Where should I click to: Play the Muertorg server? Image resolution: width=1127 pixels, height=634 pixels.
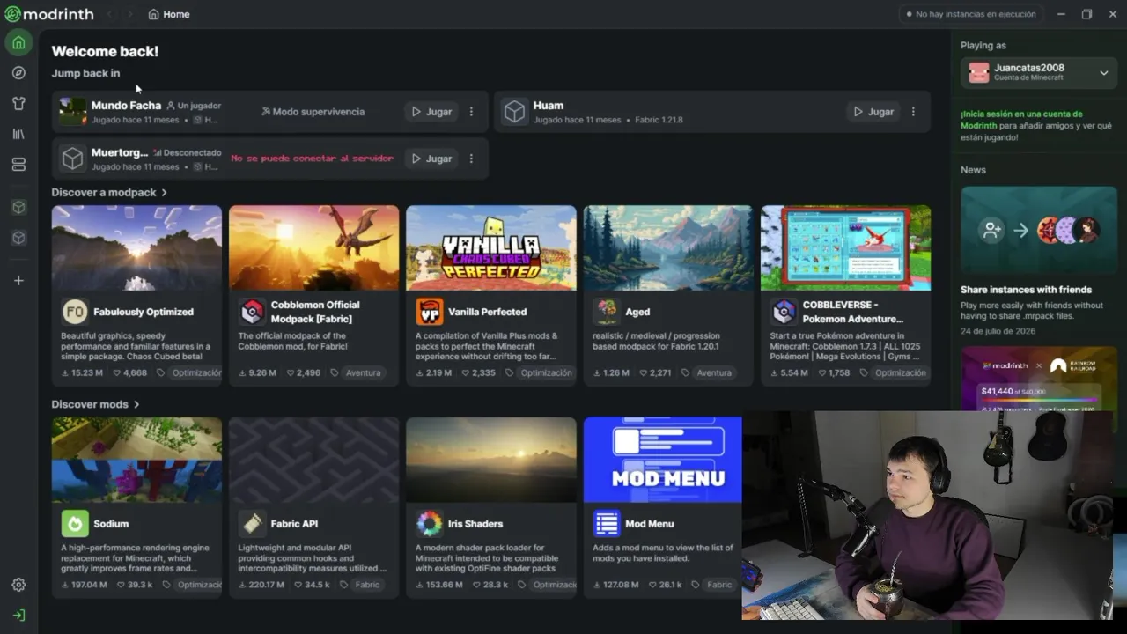point(431,158)
